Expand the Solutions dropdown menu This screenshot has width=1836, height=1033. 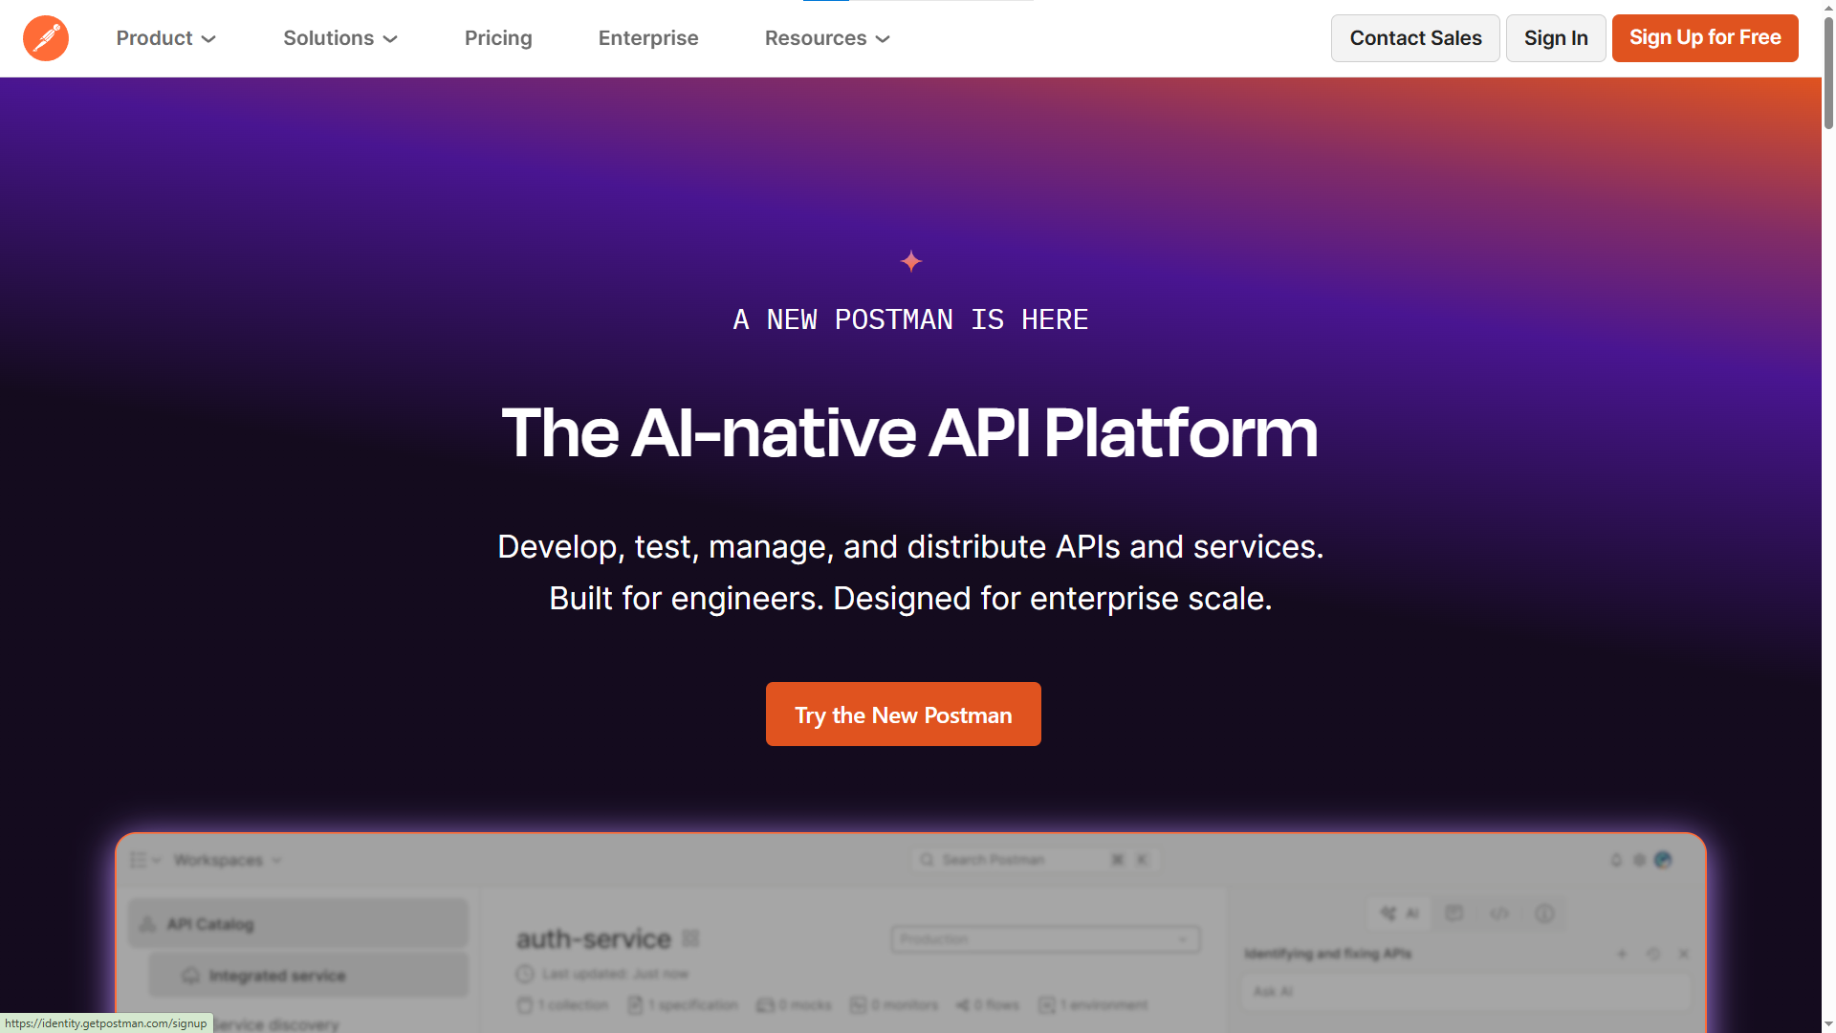[x=339, y=38]
